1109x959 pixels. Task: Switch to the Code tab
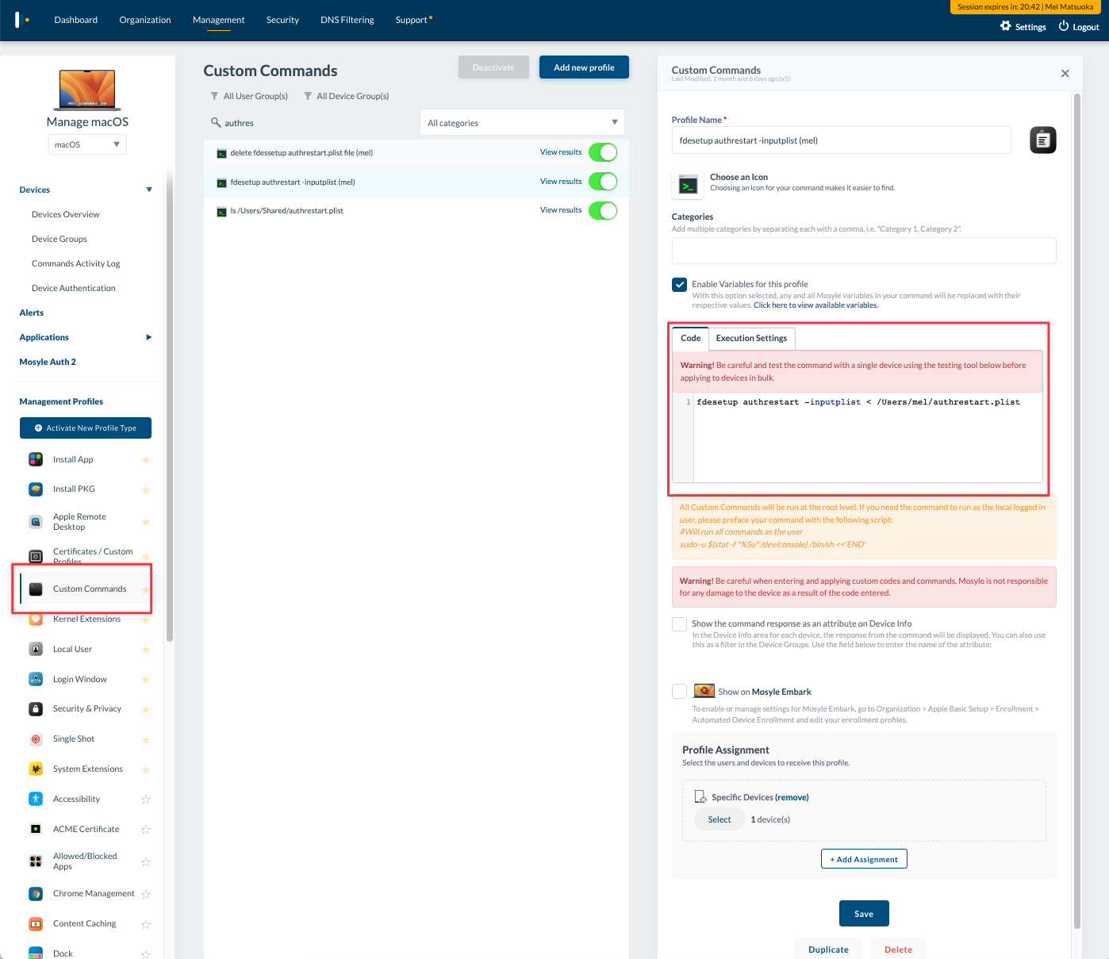[690, 338]
